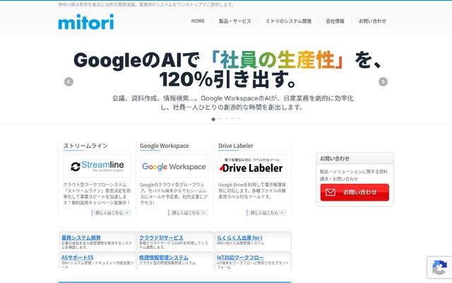The width and height of the screenshot is (452, 283).
Task: Click 詳しくはこちら under Google Workspace
Action: point(188,212)
